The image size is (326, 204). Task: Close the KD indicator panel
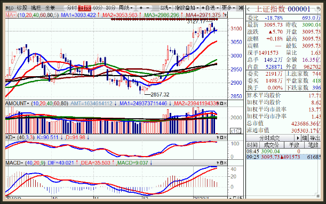(225, 137)
